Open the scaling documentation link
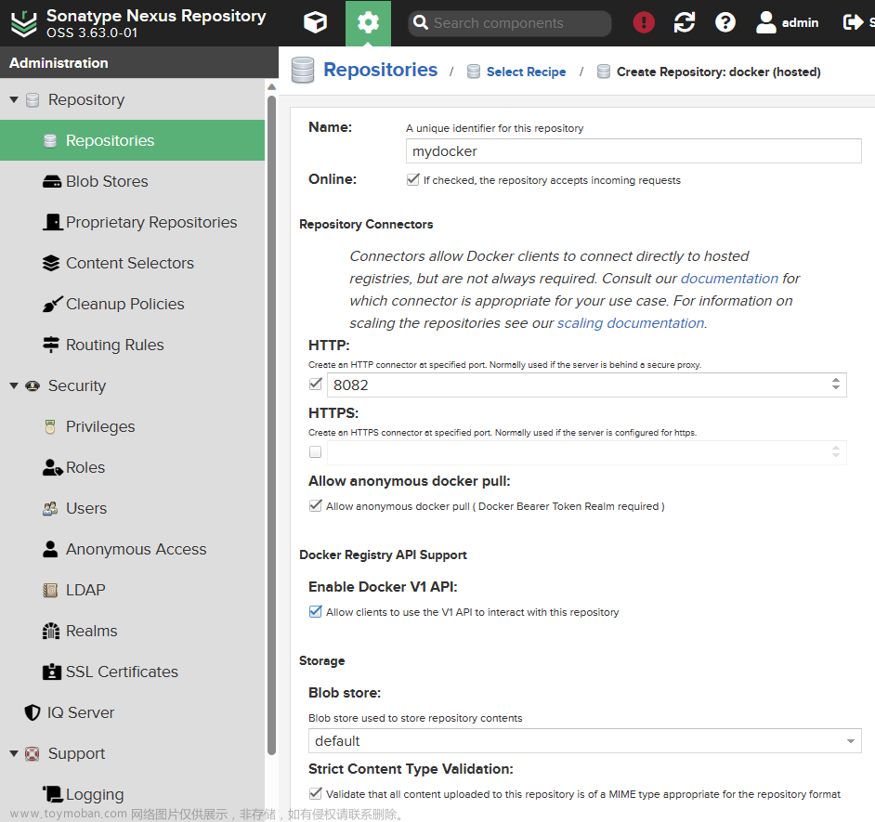Viewport: 875px width, 822px height. point(631,323)
